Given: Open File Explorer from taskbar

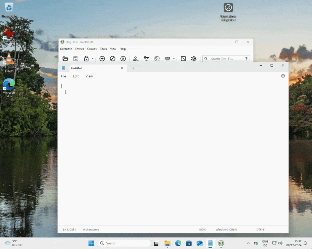Looking at the screenshot, I should [167, 243].
